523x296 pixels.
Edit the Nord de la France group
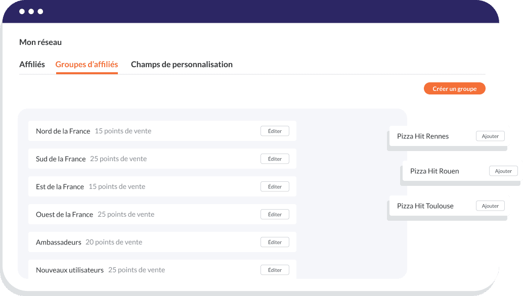pos(275,130)
